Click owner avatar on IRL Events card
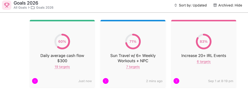Viewport: 248px width, 103px height. tap(176, 81)
